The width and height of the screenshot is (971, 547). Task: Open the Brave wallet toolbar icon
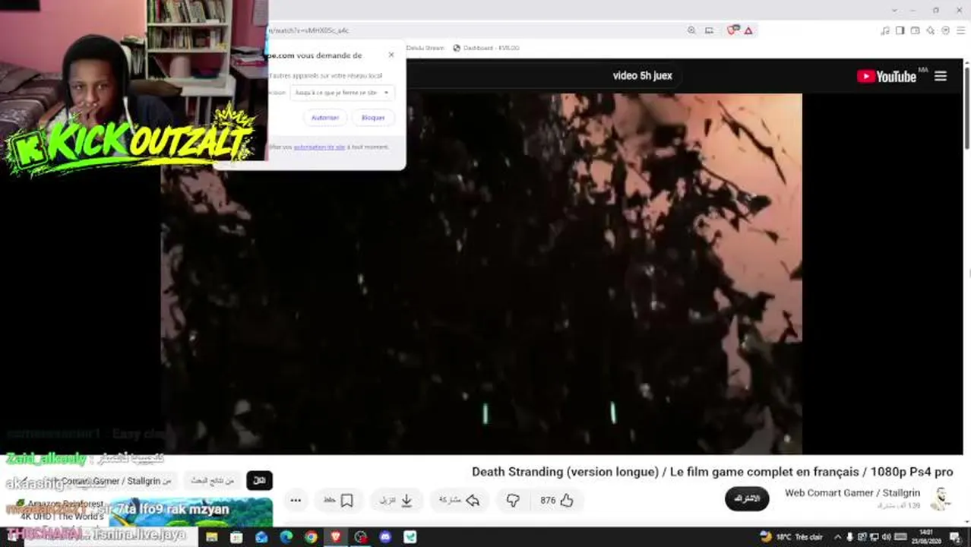pyautogui.click(x=916, y=30)
